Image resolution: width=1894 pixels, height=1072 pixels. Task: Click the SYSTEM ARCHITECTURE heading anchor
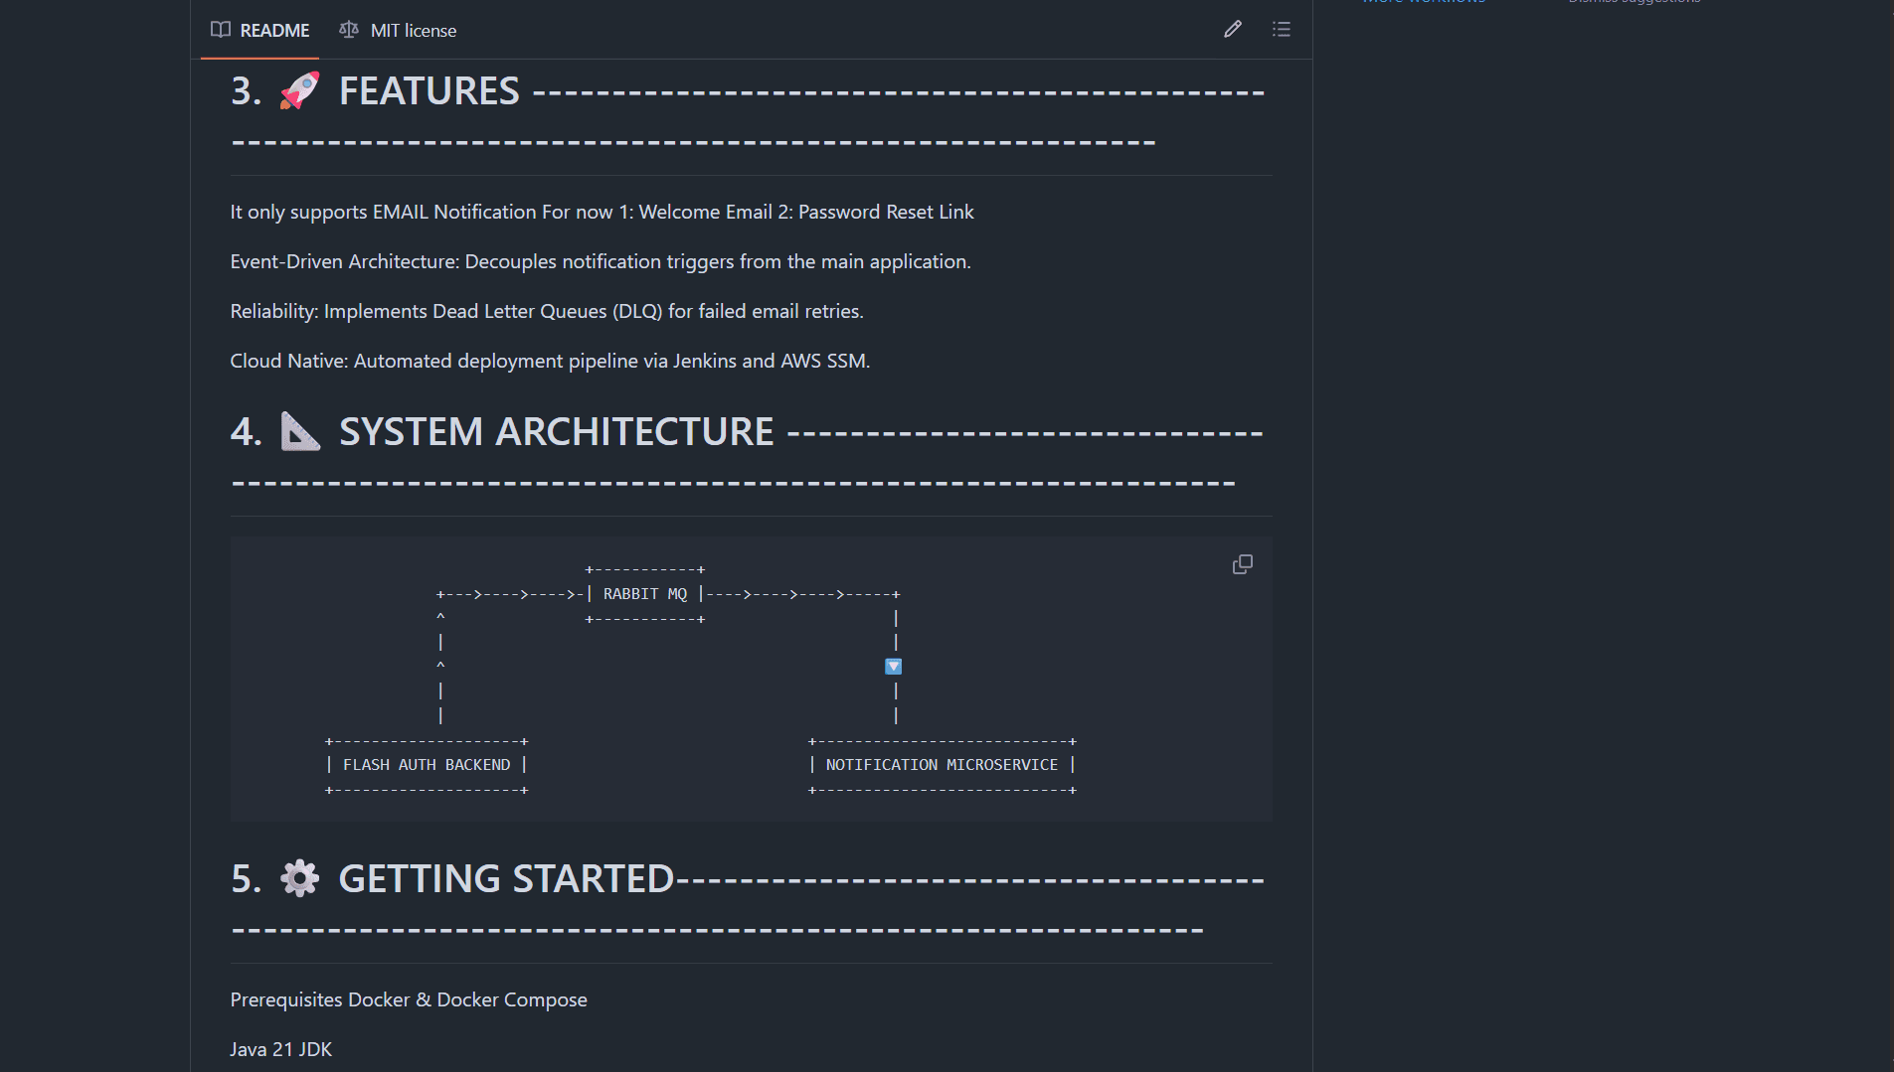pyautogui.click(x=556, y=431)
